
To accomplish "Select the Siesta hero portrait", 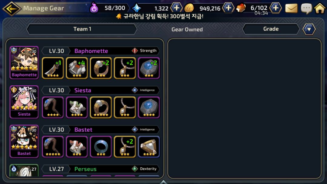I will point(24,102).
